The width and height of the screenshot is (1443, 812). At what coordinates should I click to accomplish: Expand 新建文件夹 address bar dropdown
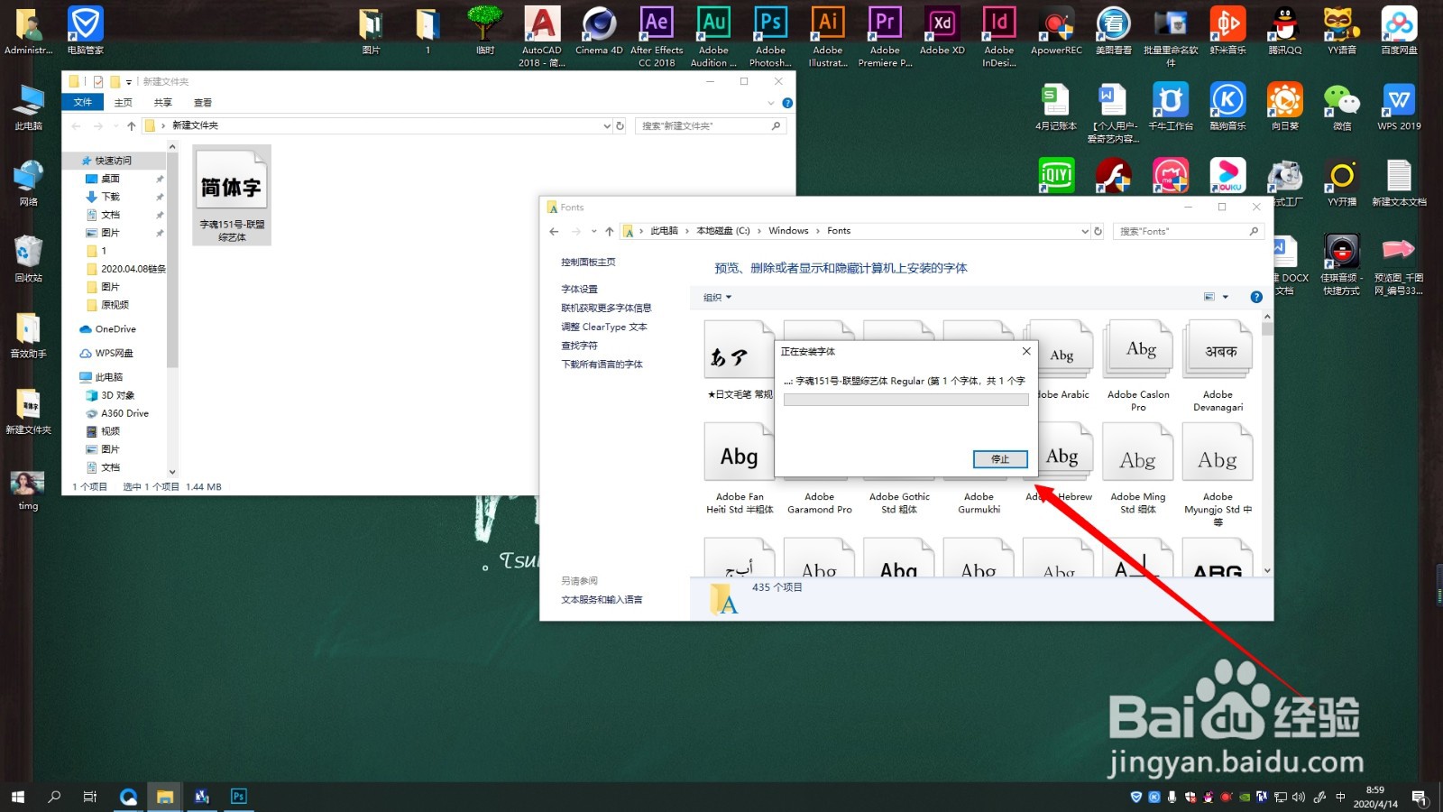(x=607, y=126)
